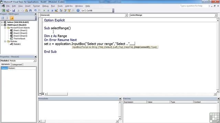Toggle Folders in Project panel
Screen dimensions: 220x123
click(x=12, y=18)
